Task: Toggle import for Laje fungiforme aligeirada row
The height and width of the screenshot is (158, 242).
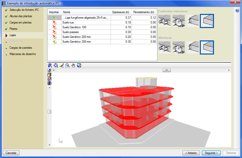Action: coord(55,18)
